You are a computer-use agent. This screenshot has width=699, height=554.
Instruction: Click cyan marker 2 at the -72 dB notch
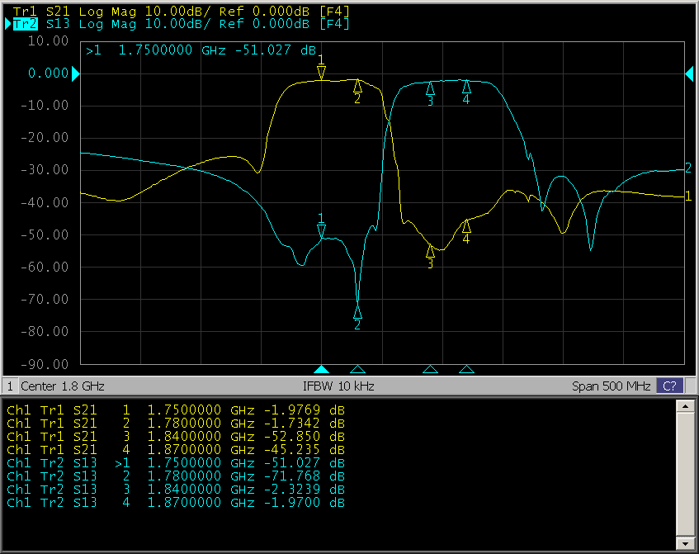click(x=357, y=312)
